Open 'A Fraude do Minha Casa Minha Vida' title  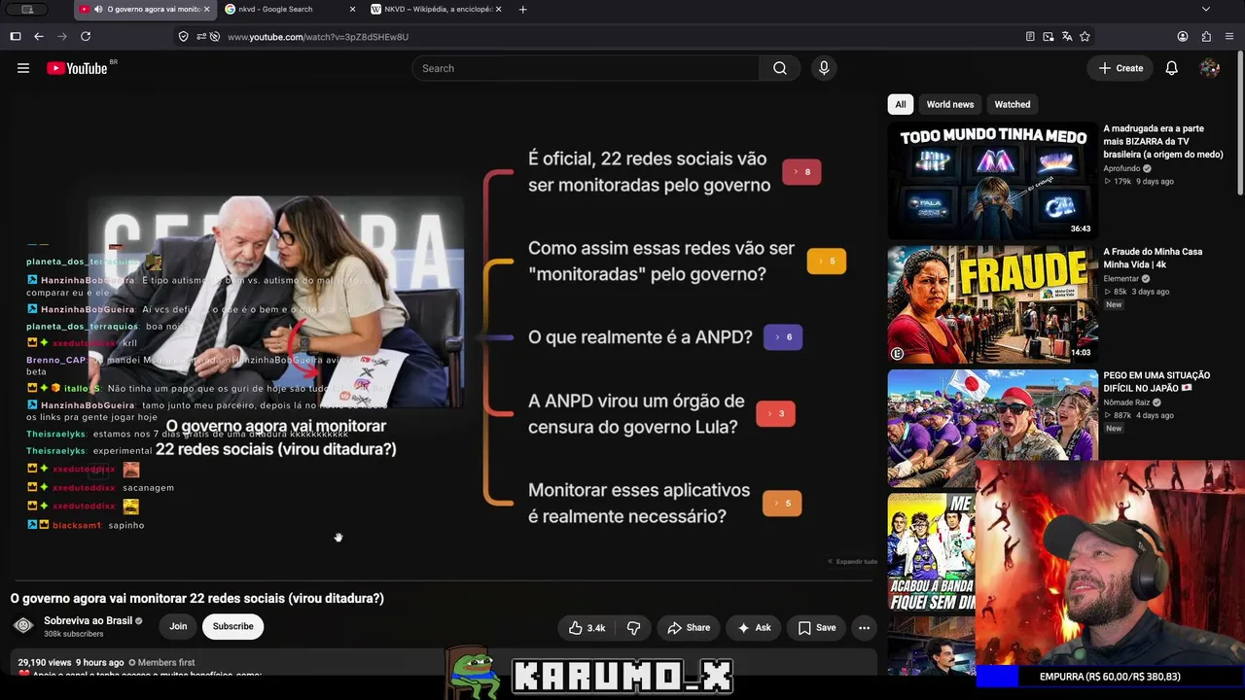tap(1153, 258)
